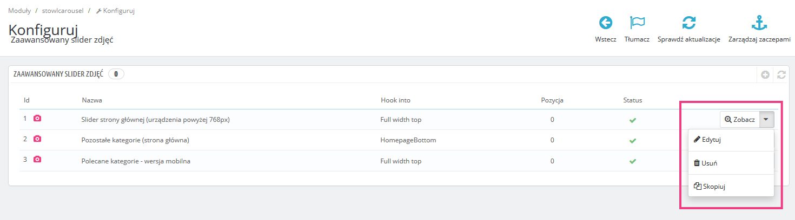Click the camera icon in row 2
This screenshot has height=220, width=795.
[37, 139]
